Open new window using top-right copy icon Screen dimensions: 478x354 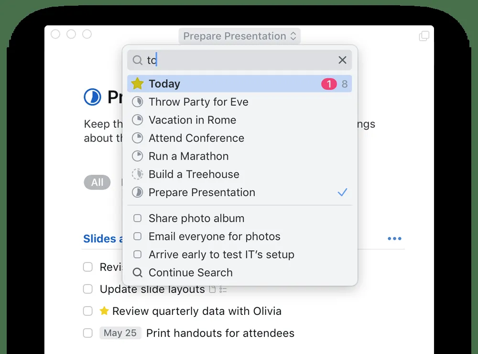(x=424, y=36)
